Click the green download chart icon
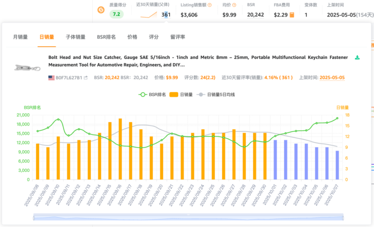Image resolution: width=374 pixels, height=227 pixels. [357, 57]
